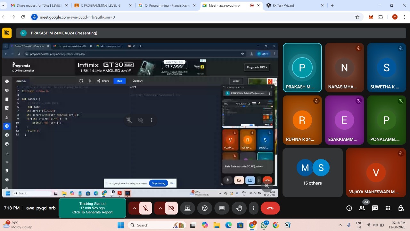Viewport: 410px width, 231px height.
Task: Open host controls lock icon in Meet
Action: 401,208
